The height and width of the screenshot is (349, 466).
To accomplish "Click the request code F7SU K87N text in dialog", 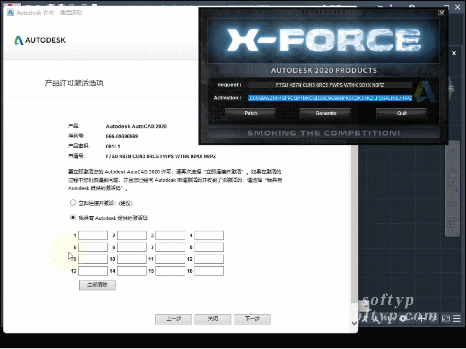I will 161,156.
